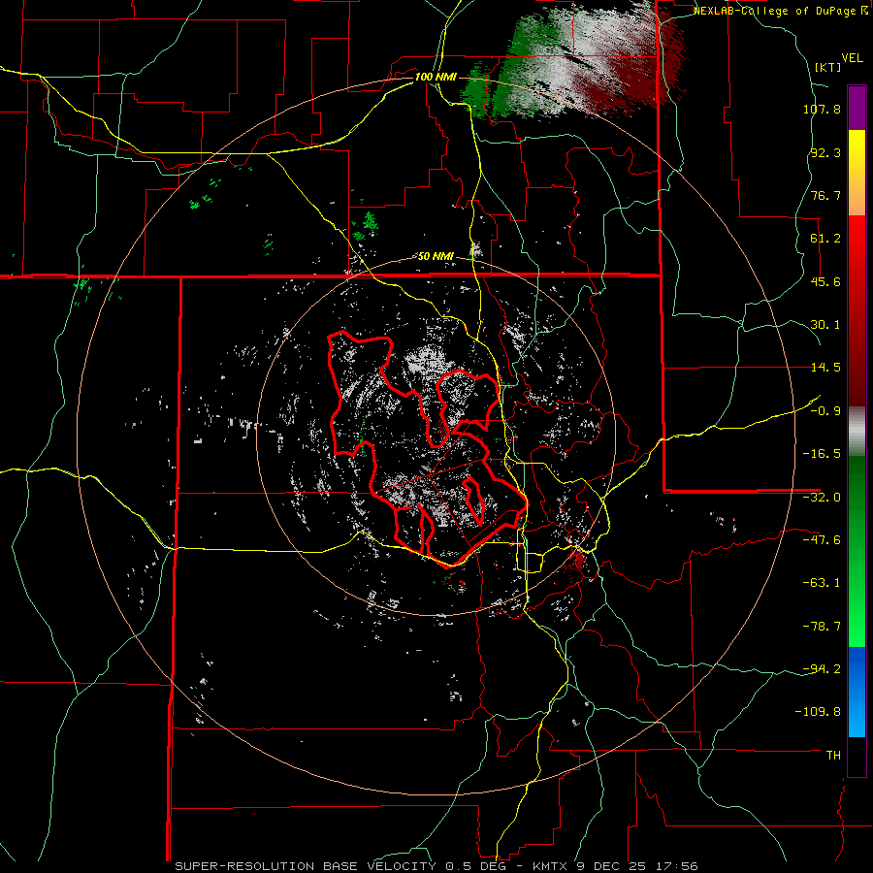The height and width of the screenshot is (873, 873).
Task: Click the -109.8 scale value
Action: click(x=818, y=712)
